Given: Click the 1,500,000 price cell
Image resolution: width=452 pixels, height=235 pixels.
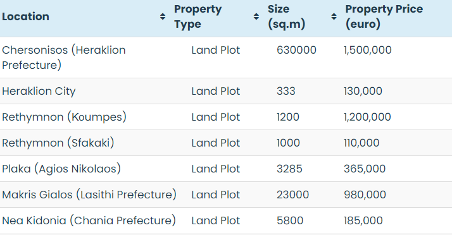Looking at the screenshot, I should point(368,50).
